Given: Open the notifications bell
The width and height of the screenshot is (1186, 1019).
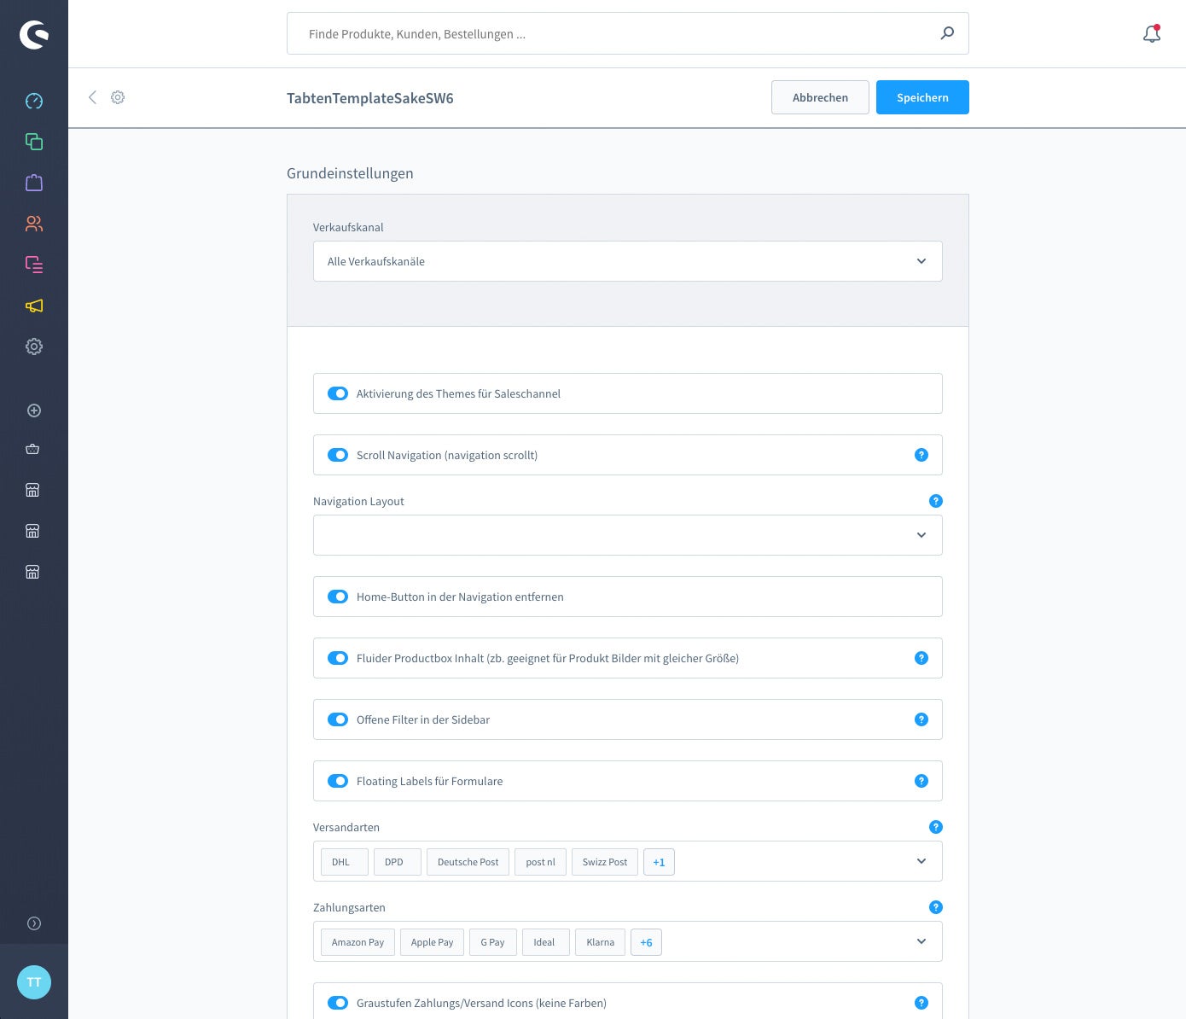Looking at the screenshot, I should tap(1152, 34).
